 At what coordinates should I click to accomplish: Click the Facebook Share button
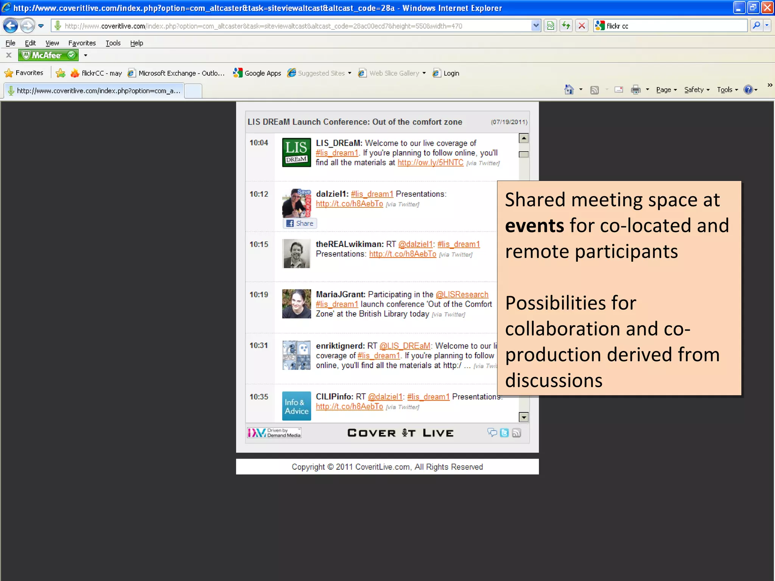pyautogui.click(x=300, y=224)
